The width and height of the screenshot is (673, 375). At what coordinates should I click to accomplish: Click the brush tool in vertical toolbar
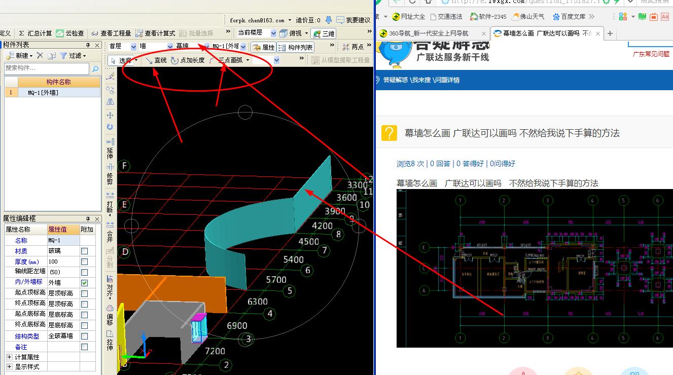(x=111, y=76)
